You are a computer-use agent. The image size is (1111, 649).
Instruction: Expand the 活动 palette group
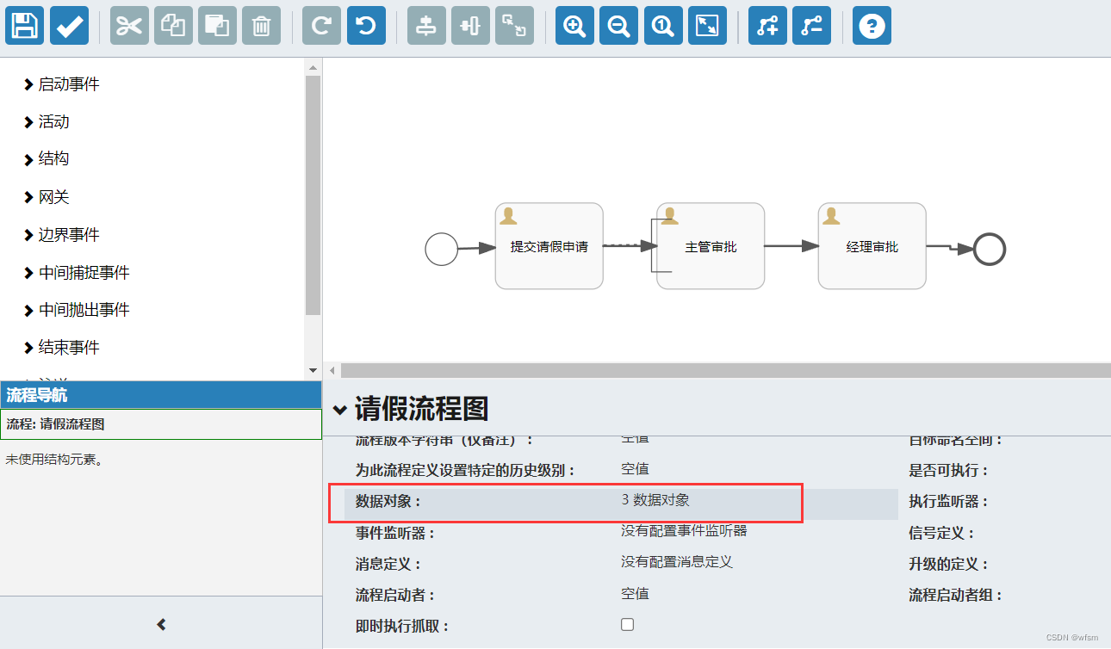47,122
